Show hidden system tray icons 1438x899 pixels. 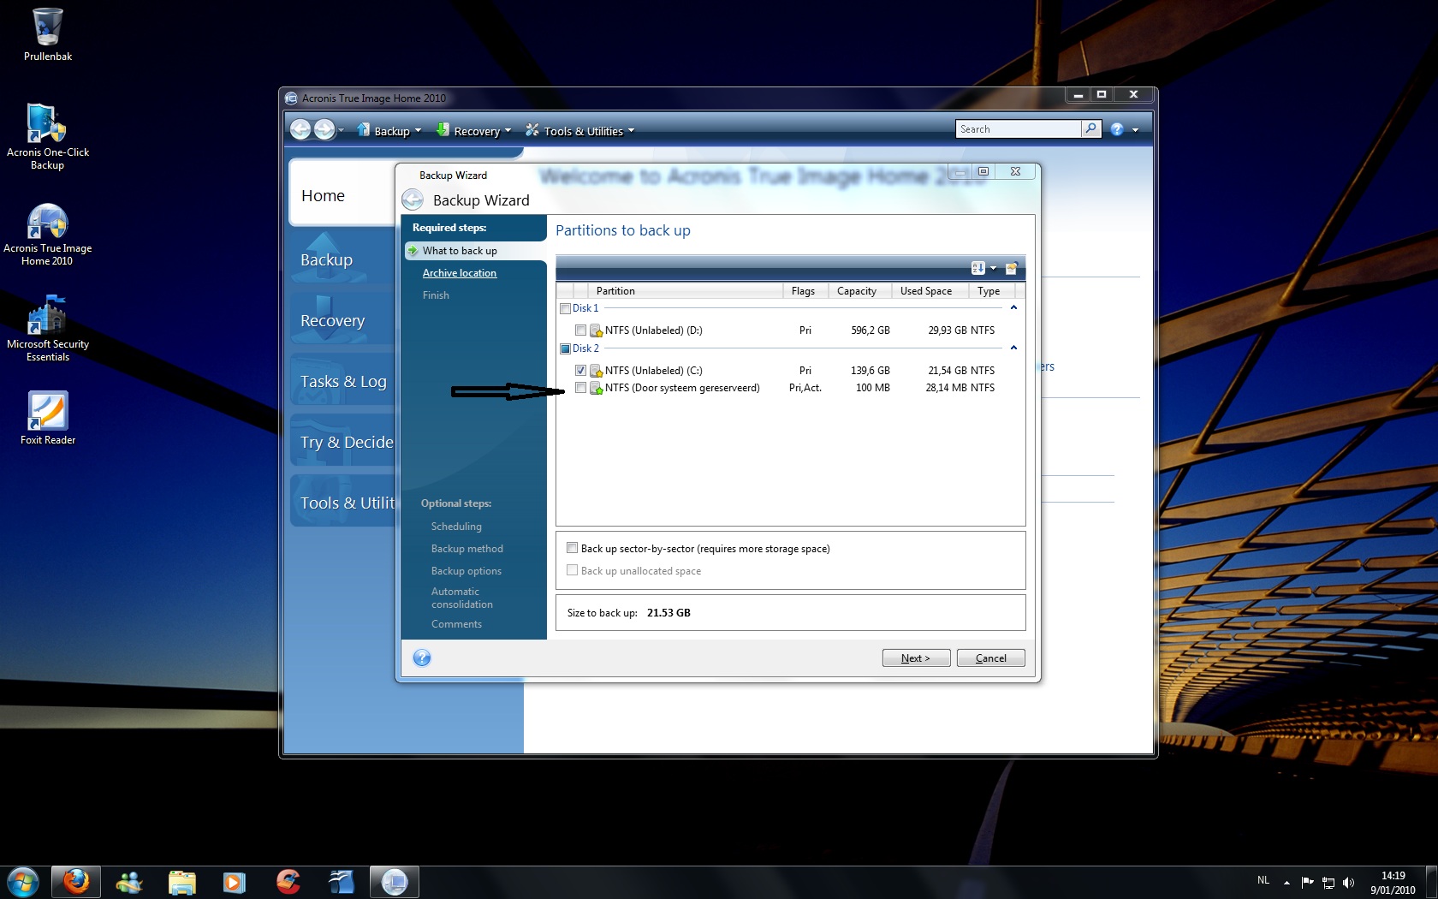1286,883
